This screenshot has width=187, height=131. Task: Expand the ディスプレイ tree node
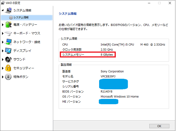pos(3,51)
